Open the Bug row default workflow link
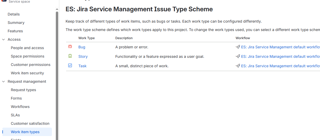 pos(280,47)
